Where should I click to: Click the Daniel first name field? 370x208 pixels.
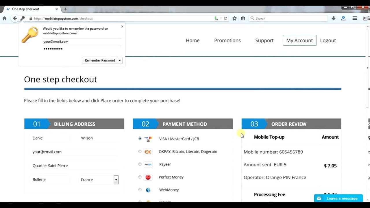pyautogui.click(x=50, y=138)
